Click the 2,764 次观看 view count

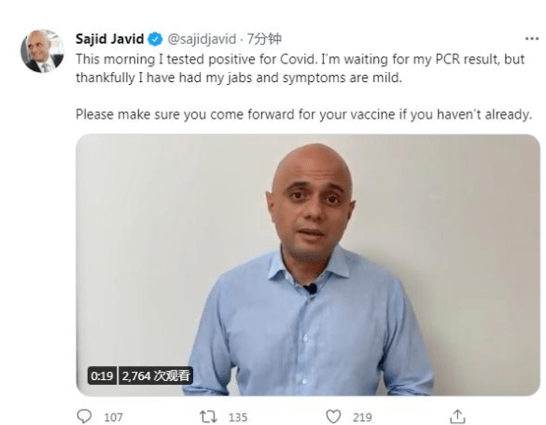pos(156,375)
